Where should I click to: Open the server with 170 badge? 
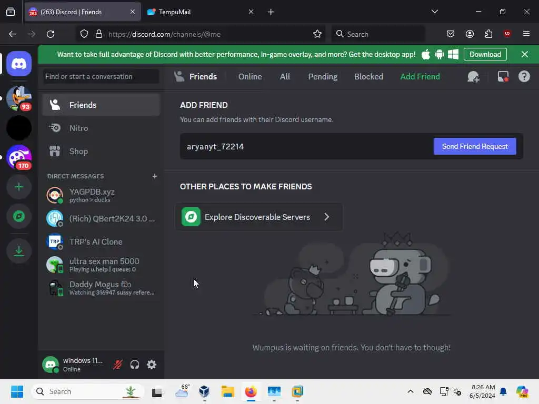click(19, 157)
